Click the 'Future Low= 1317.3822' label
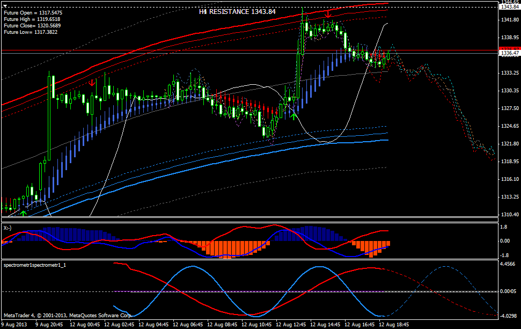Screen dimensions: 521x329 click(x=31, y=32)
